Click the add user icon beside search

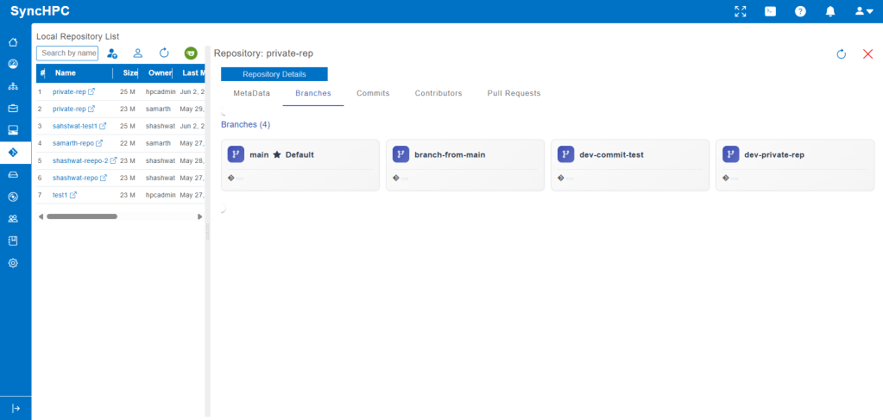click(x=112, y=53)
